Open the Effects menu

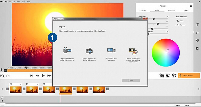click(18, 2)
